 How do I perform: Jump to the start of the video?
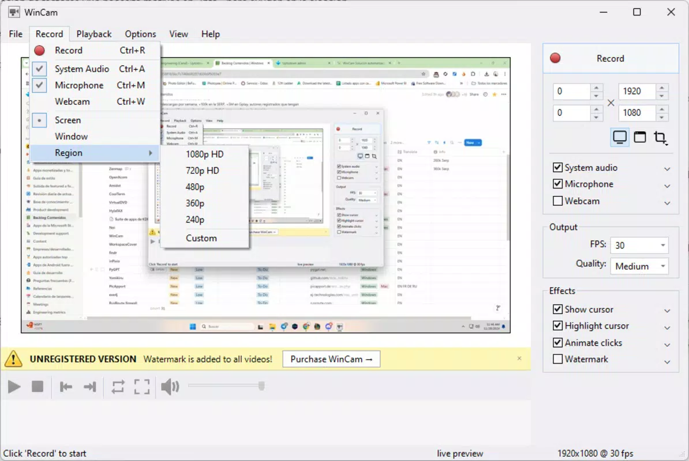66,387
